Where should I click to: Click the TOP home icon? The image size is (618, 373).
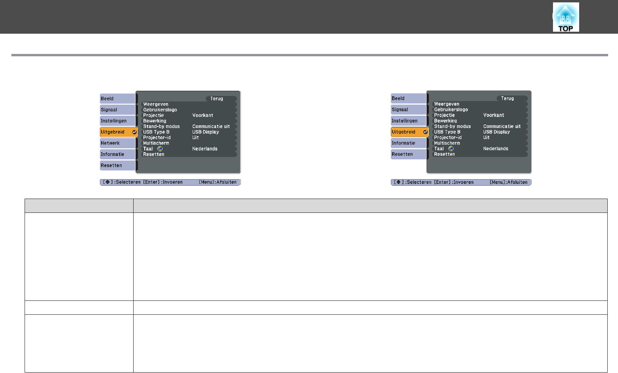[566, 17]
